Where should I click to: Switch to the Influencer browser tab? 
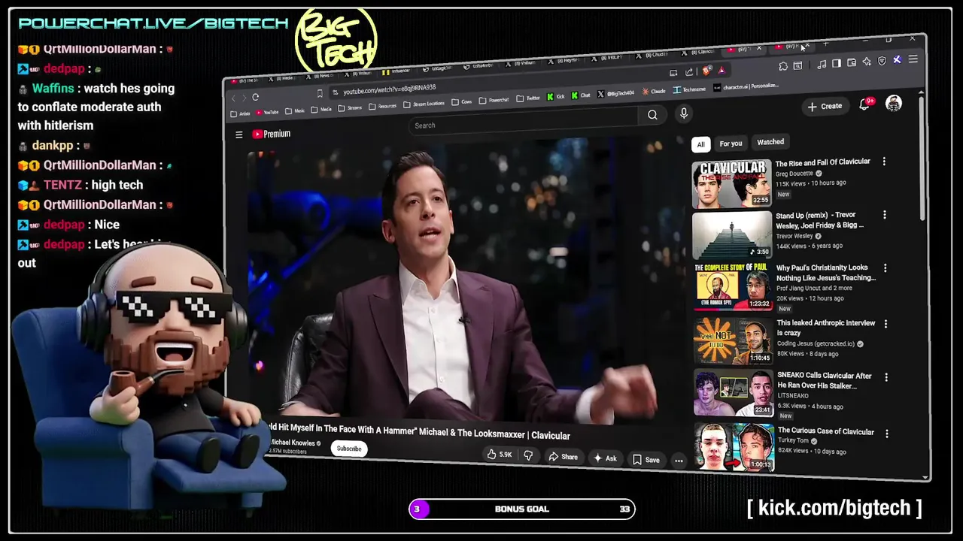click(394, 72)
